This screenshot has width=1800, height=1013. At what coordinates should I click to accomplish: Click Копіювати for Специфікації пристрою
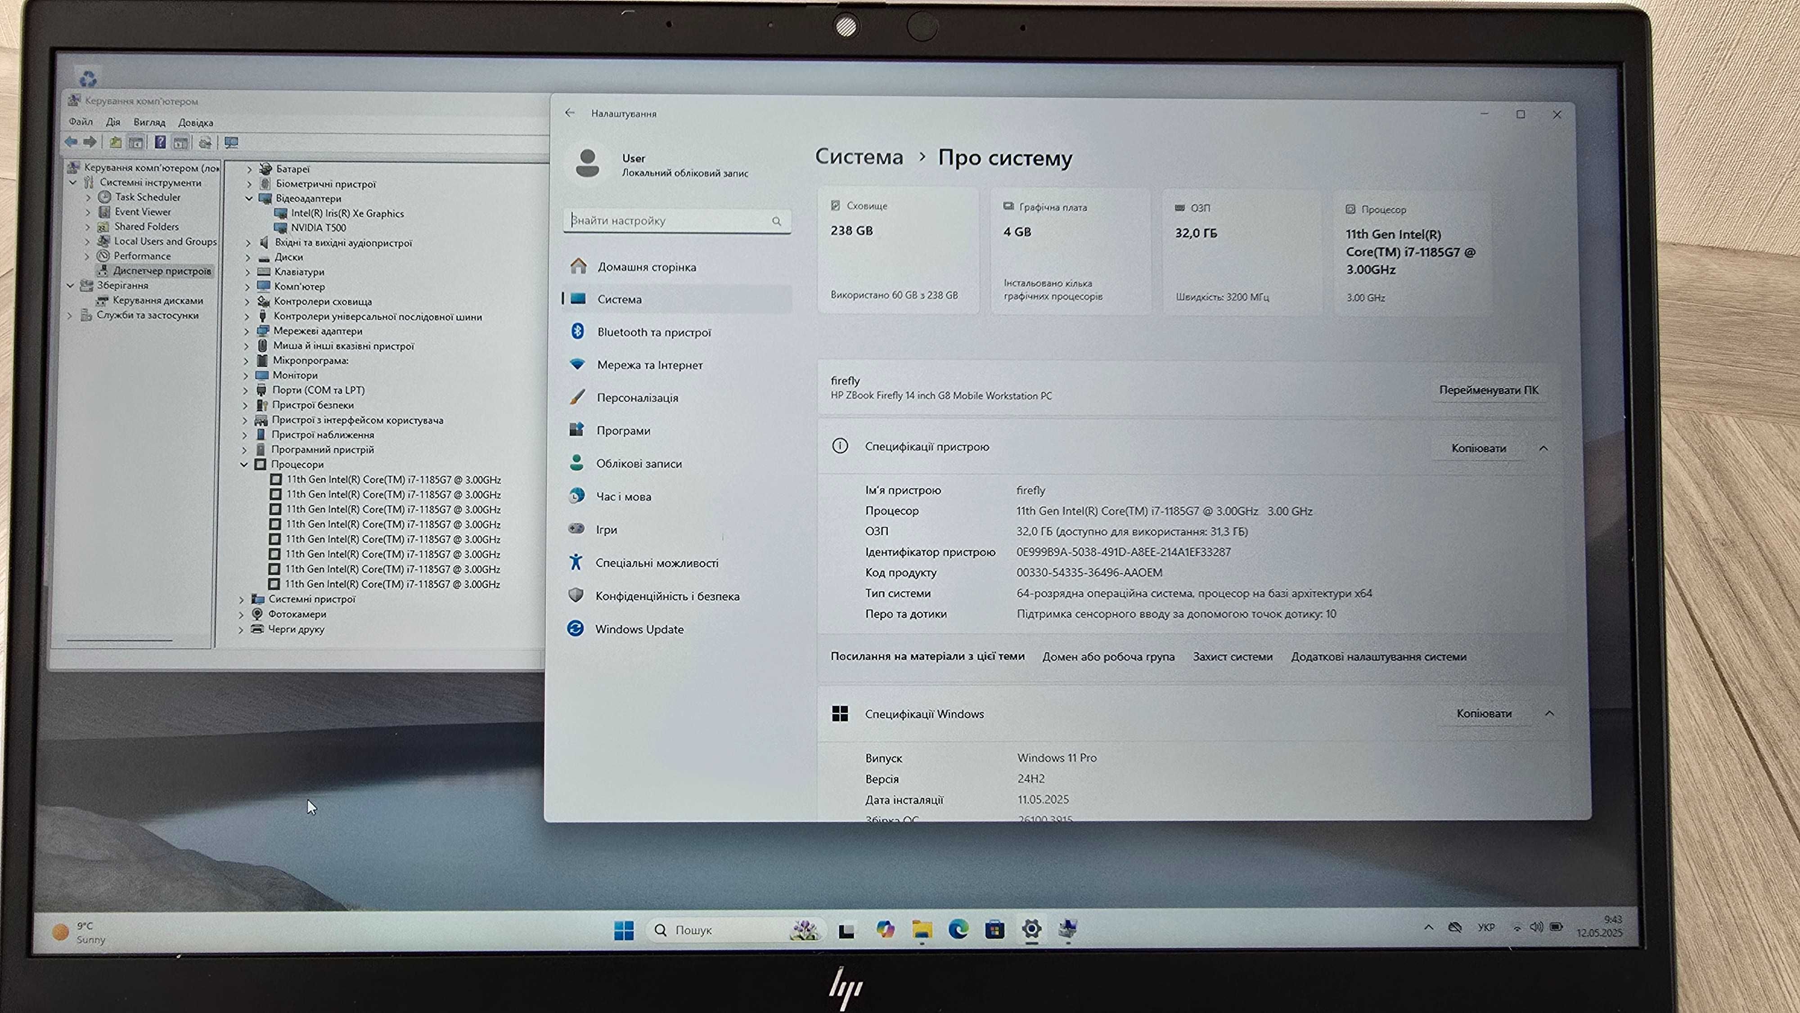tap(1479, 448)
